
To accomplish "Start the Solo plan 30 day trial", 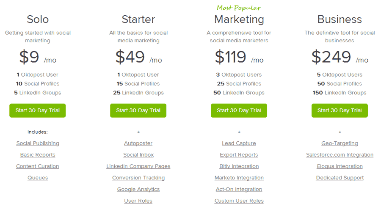I will click(x=38, y=110).
